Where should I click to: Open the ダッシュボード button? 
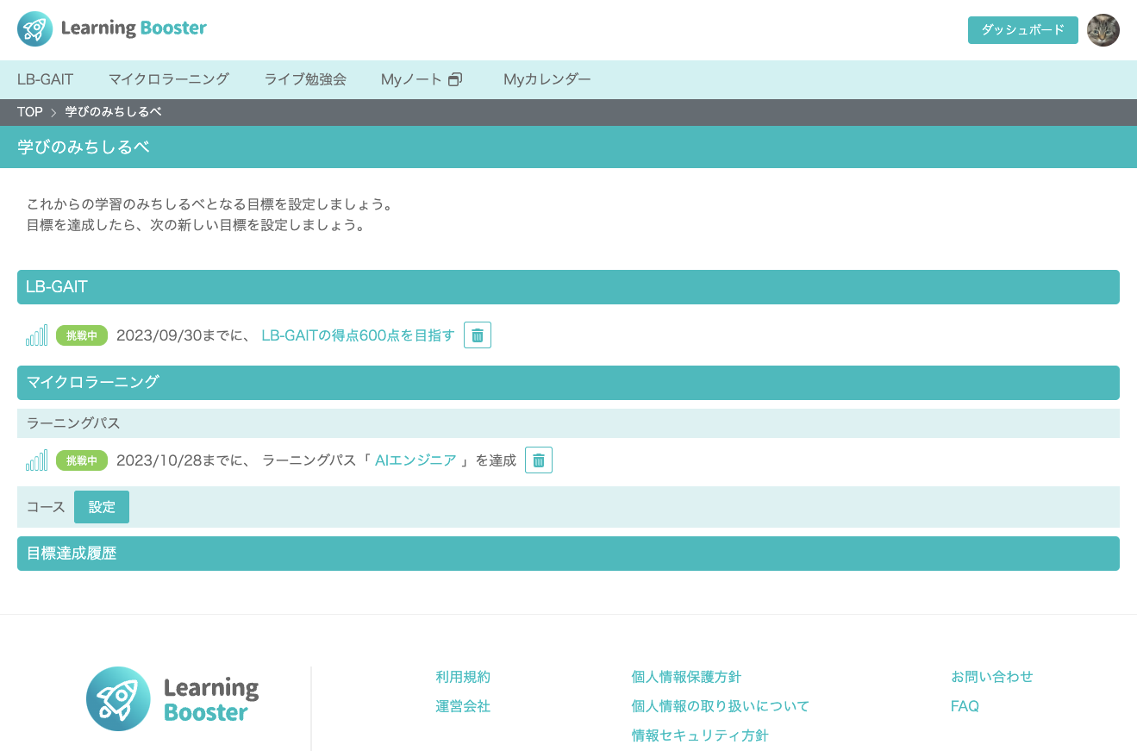[1022, 29]
